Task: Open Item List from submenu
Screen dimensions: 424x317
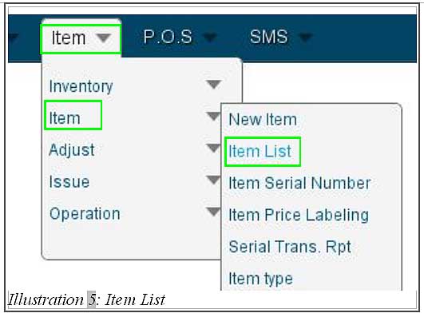Action: (260, 151)
